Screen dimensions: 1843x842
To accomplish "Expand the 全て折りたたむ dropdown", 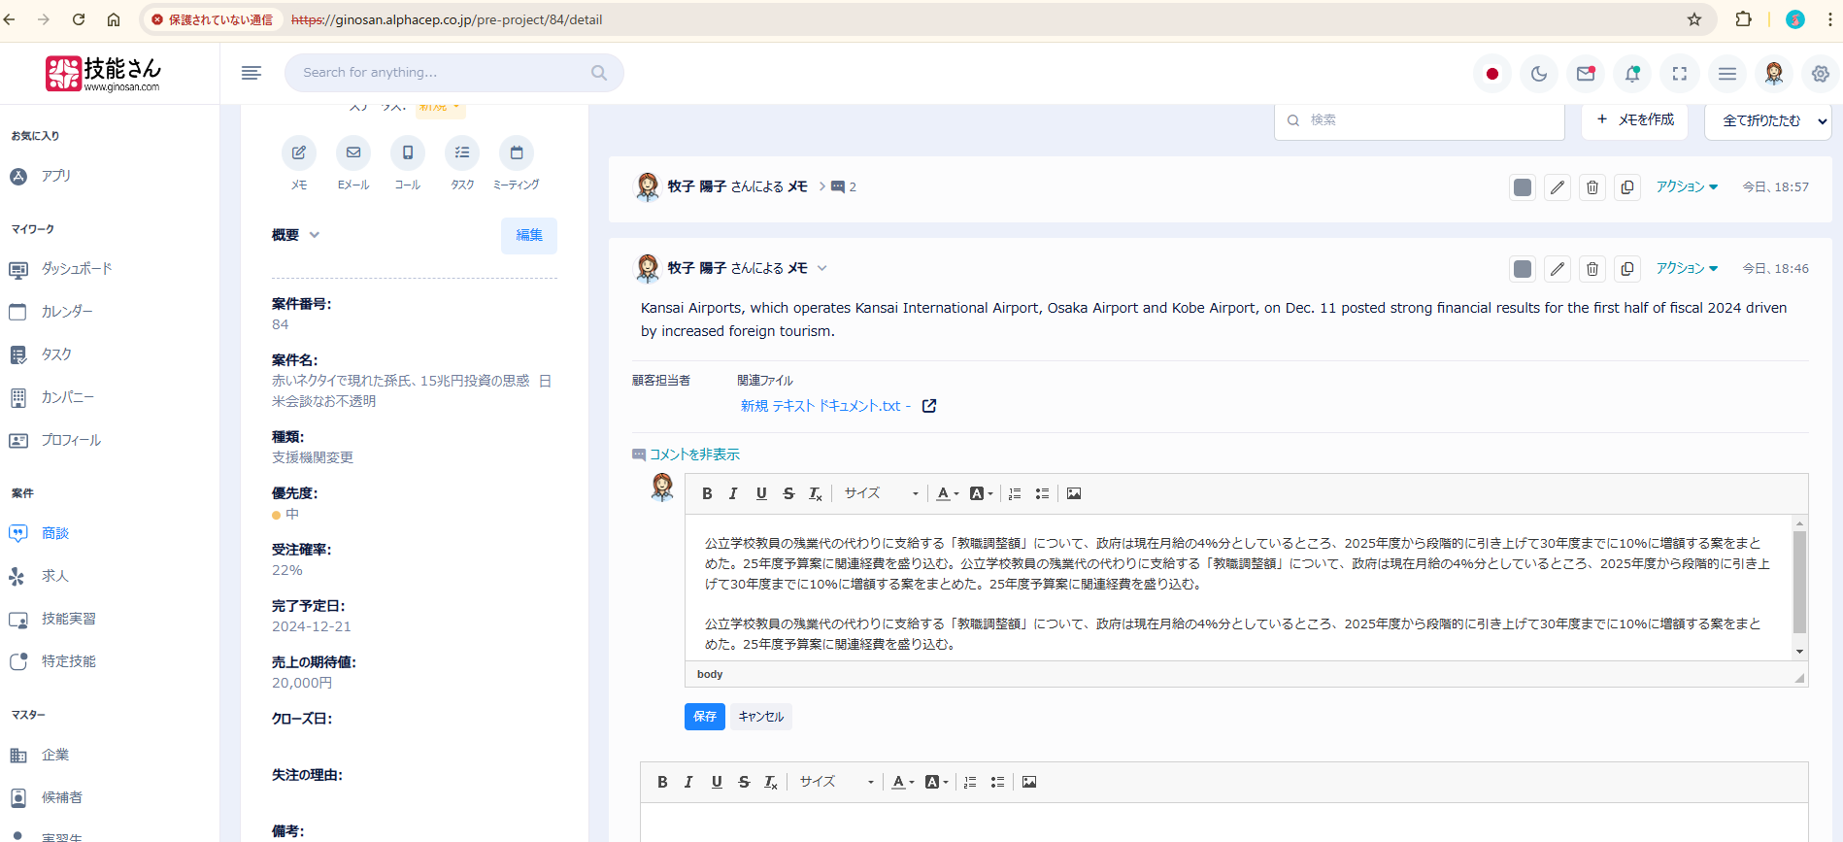I will pyautogui.click(x=1822, y=121).
